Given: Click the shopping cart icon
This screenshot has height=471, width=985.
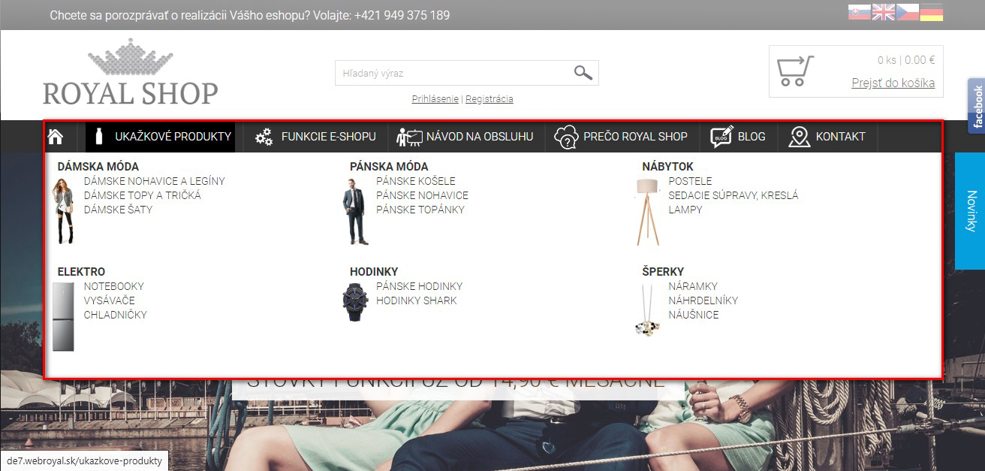Looking at the screenshot, I should (794, 71).
